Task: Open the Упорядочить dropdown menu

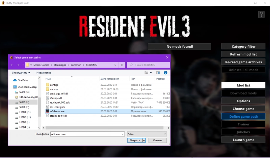Action: coord(21,72)
